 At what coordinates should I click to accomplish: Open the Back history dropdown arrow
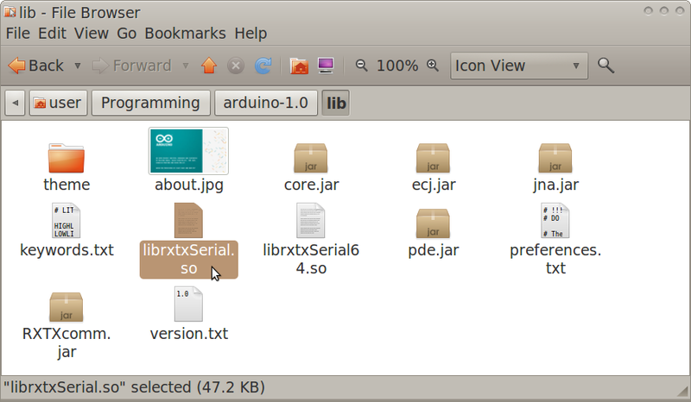point(78,66)
